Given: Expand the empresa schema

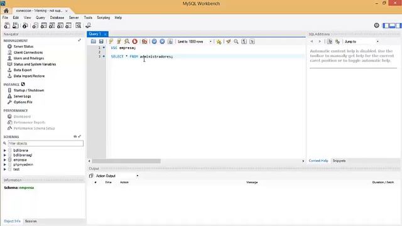Looking at the screenshot, I should point(5,159).
